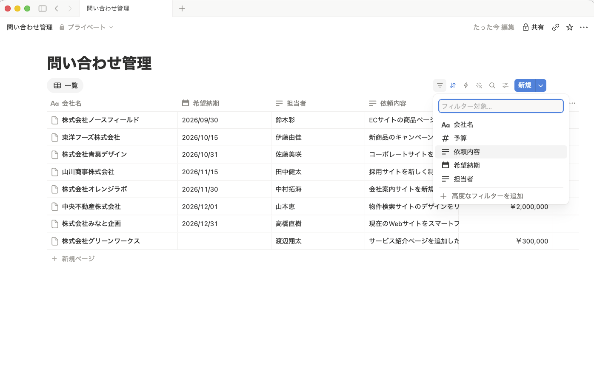The width and height of the screenshot is (594, 379).
Task: Select the ￥300,000 budget cell
Action: pyautogui.click(x=505, y=241)
